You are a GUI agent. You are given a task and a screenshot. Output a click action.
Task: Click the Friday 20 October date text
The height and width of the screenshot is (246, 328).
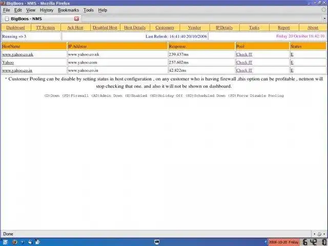[300, 36]
